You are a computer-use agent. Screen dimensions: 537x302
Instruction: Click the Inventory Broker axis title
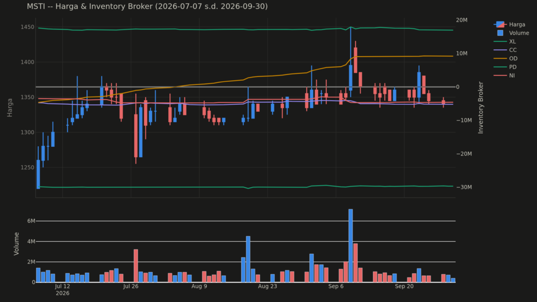(480, 107)
